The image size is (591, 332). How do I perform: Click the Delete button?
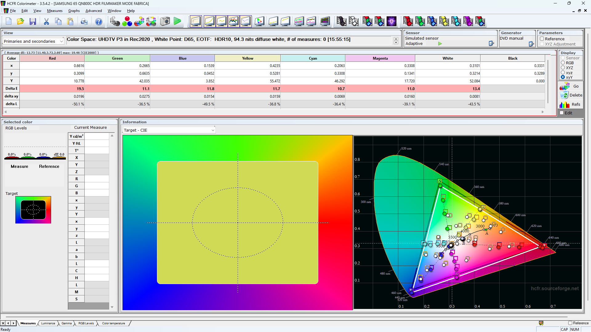[x=571, y=95]
